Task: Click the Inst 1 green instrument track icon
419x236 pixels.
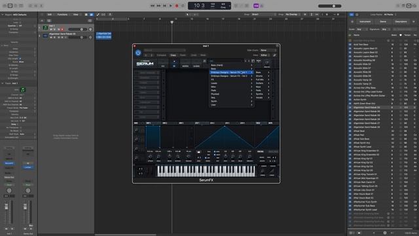Action: (x=45, y=28)
